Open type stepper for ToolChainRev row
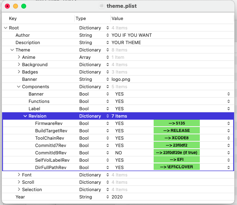 pos(107,138)
